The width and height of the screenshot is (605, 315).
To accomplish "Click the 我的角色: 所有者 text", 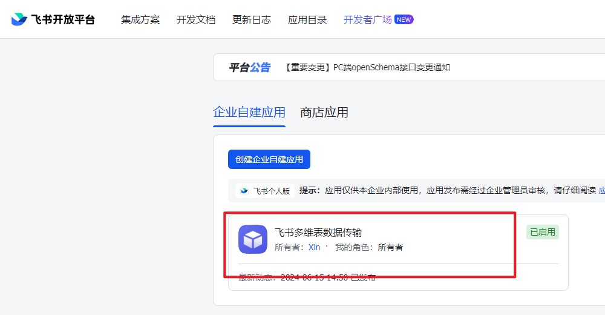I will (x=369, y=247).
